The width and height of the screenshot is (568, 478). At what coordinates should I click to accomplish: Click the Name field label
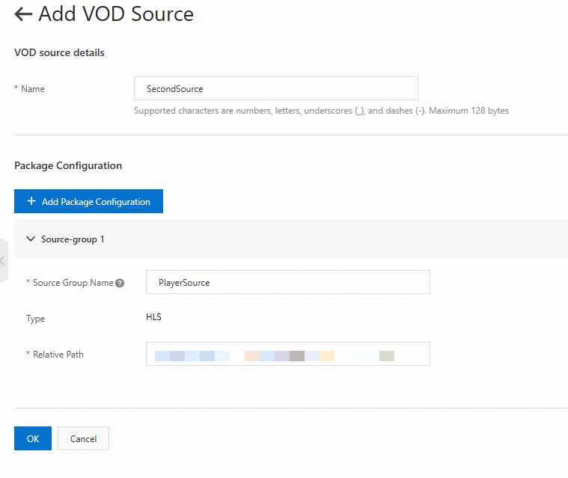click(32, 89)
